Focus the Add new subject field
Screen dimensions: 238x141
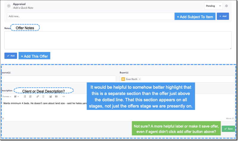(x=91, y=16)
